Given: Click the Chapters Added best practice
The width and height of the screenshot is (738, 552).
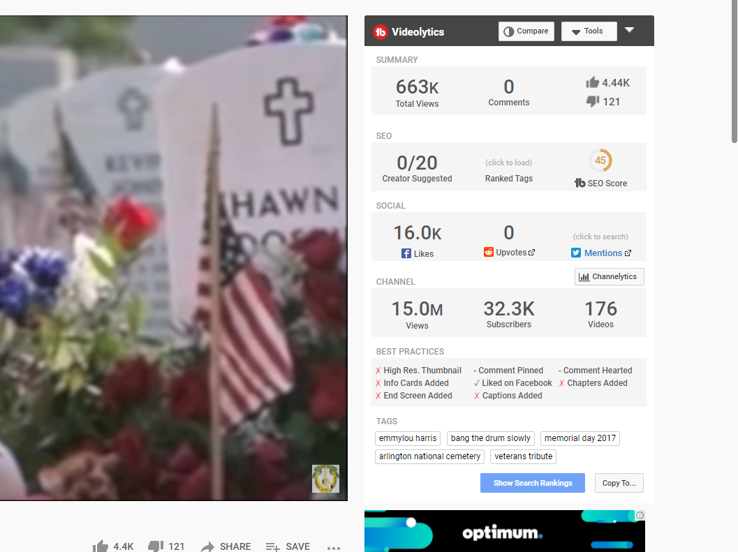Looking at the screenshot, I should [x=593, y=383].
